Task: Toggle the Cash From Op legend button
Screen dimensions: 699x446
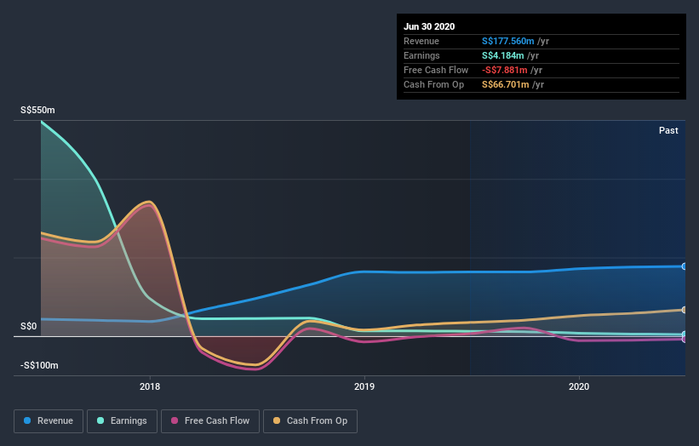Action: click(310, 421)
